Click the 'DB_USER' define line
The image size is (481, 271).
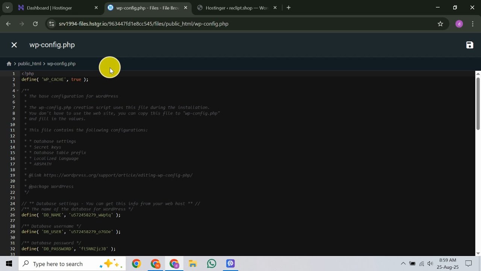(x=71, y=232)
